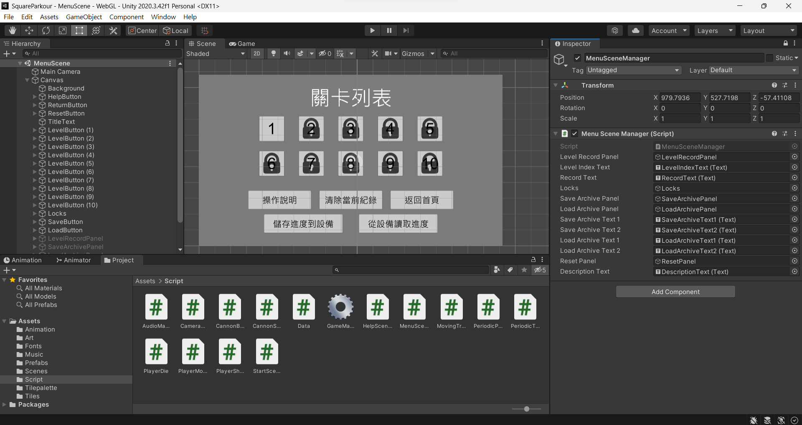
Task: Click the Play button
Action: coord(372,30)
